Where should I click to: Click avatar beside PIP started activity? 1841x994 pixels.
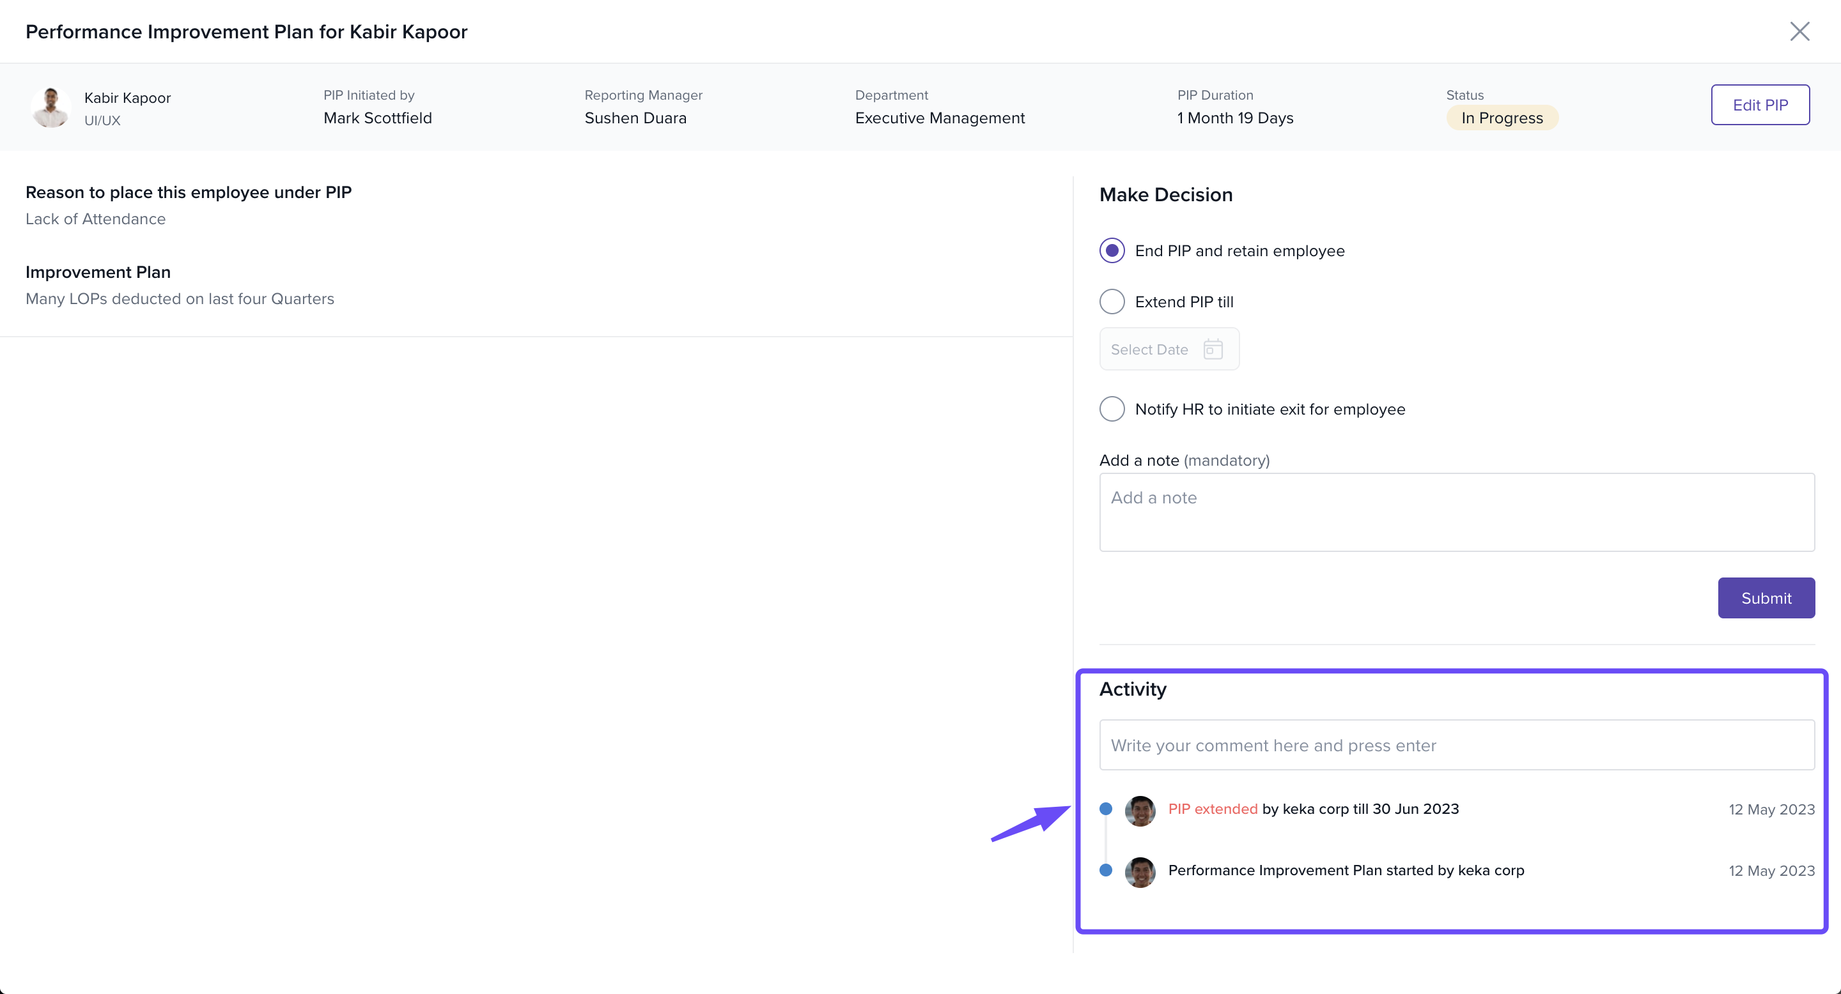pos(1140,872)
